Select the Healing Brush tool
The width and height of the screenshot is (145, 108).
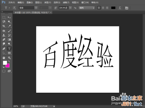[x=4, y=31]
